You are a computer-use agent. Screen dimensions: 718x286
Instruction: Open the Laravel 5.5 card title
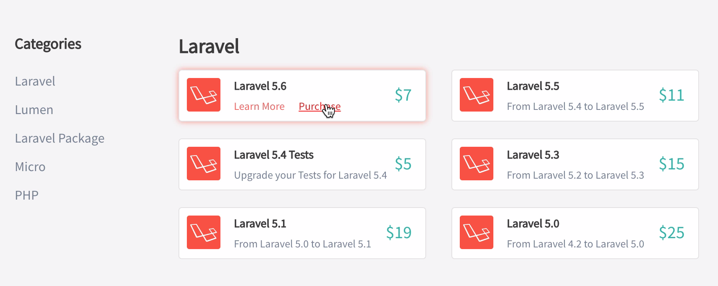click(533, 86)
